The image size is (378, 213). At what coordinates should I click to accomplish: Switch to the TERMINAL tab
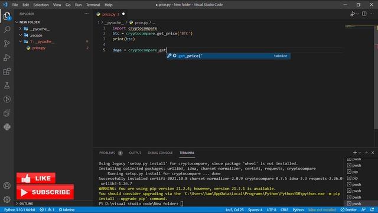(x=187, y=153)
